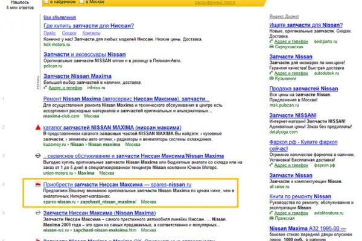Visit pelican.ru green URL
This screenshot has height=241, width=362.
tap(53, 66)
